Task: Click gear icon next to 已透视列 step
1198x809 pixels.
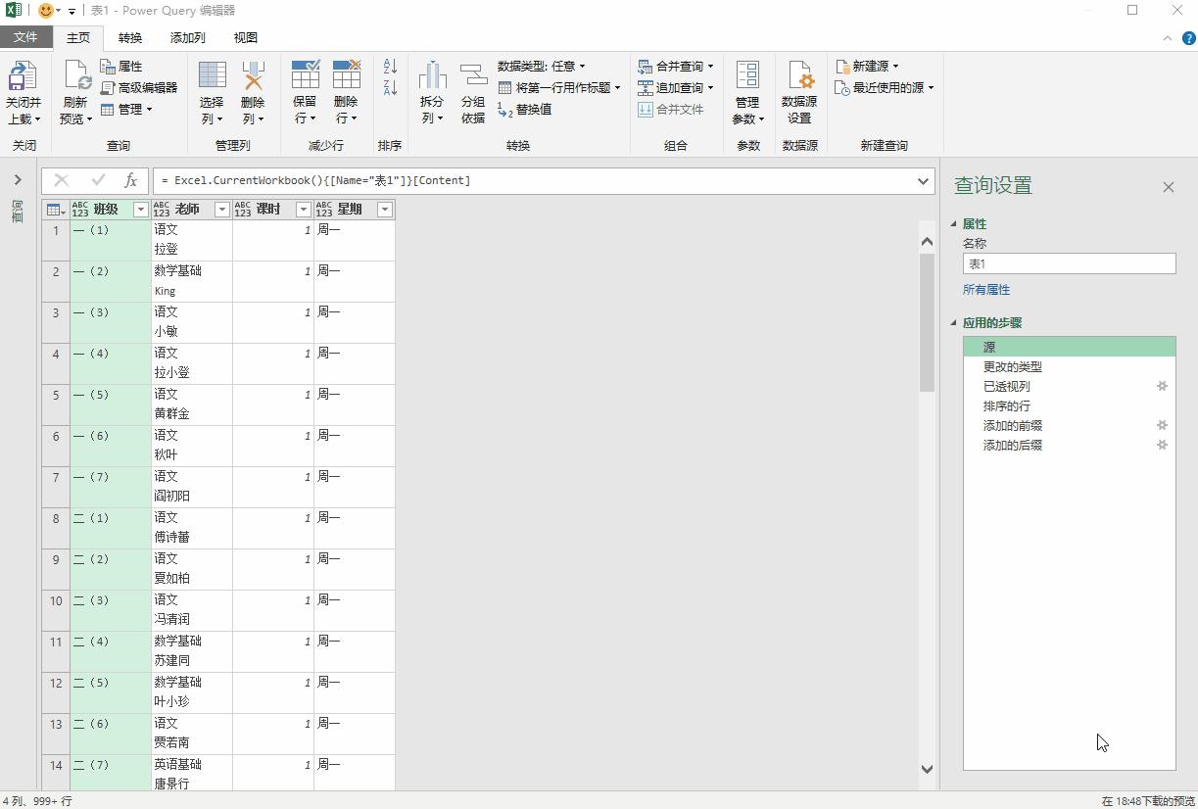Action: click(1162, 386)
